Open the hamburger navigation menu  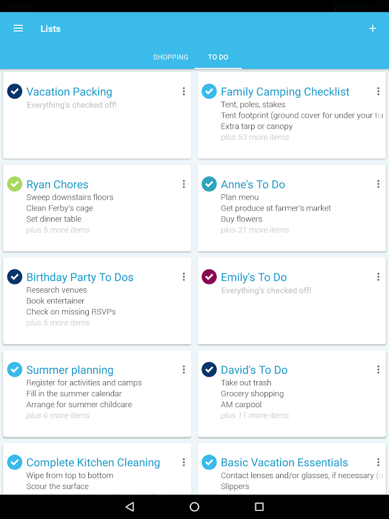[x=18, y=28]
